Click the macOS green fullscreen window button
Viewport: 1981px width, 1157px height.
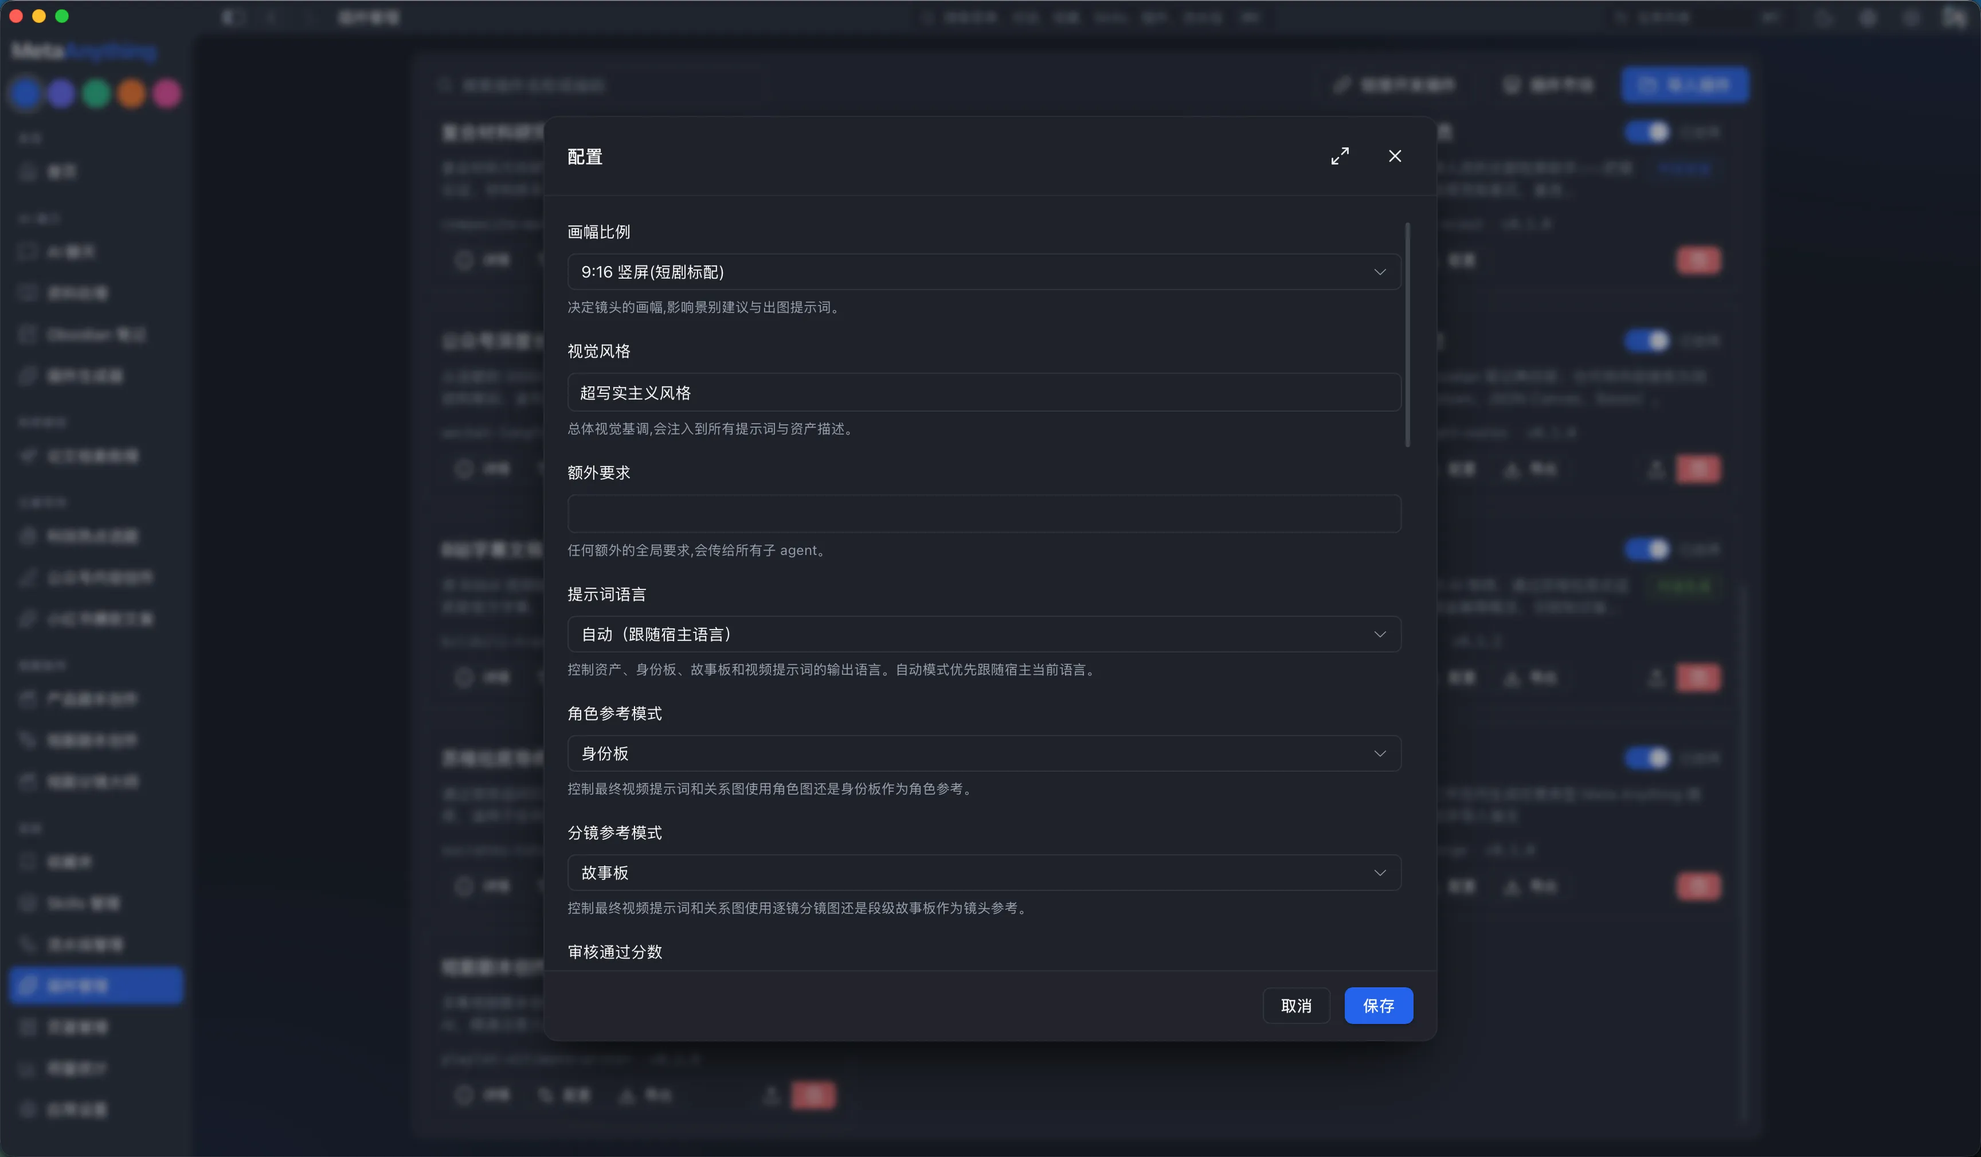tap(62, 15)
